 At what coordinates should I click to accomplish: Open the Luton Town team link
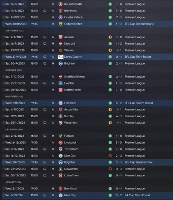pyautogui.click(x=72, y=175)
